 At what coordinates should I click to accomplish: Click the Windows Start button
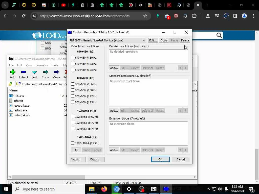click(x=6, y=189)
